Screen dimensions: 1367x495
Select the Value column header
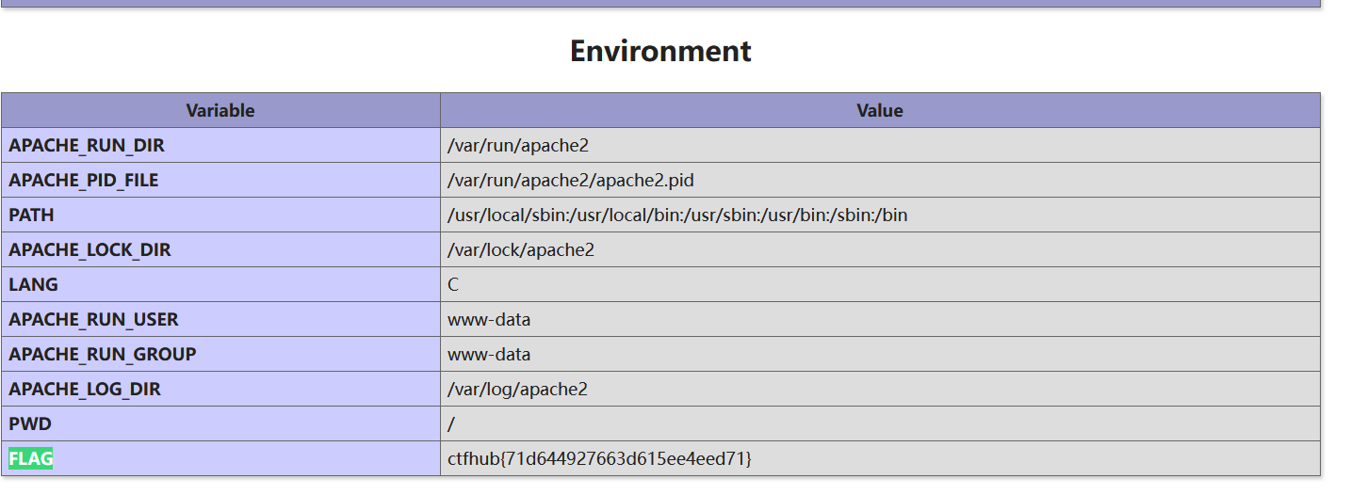(880, 111)
